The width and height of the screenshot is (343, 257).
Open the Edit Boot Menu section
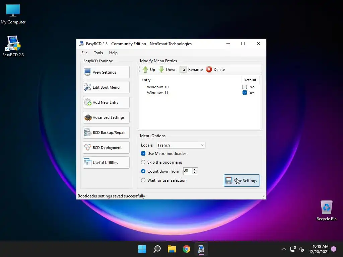coord(106,87)
